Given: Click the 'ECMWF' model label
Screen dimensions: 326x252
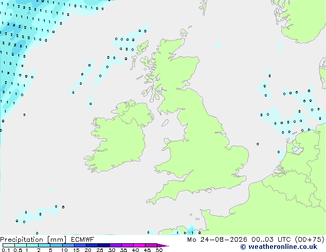Looking at the screenshot, I should pyautogui.click(x=83, y=240).
